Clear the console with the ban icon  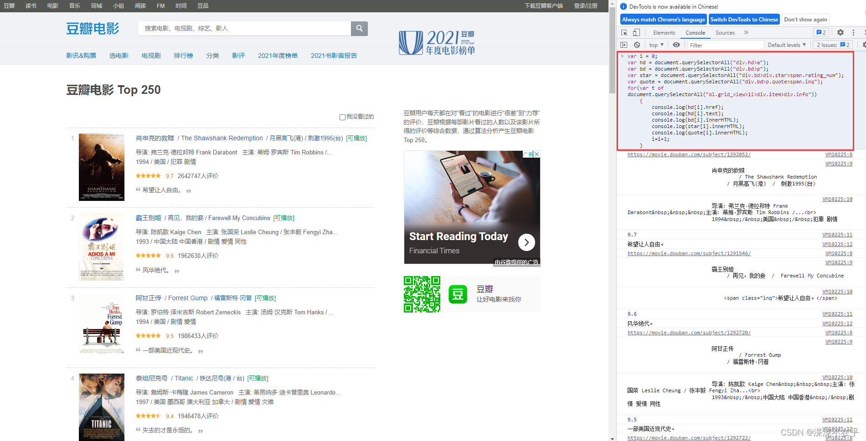click(637, 45)
